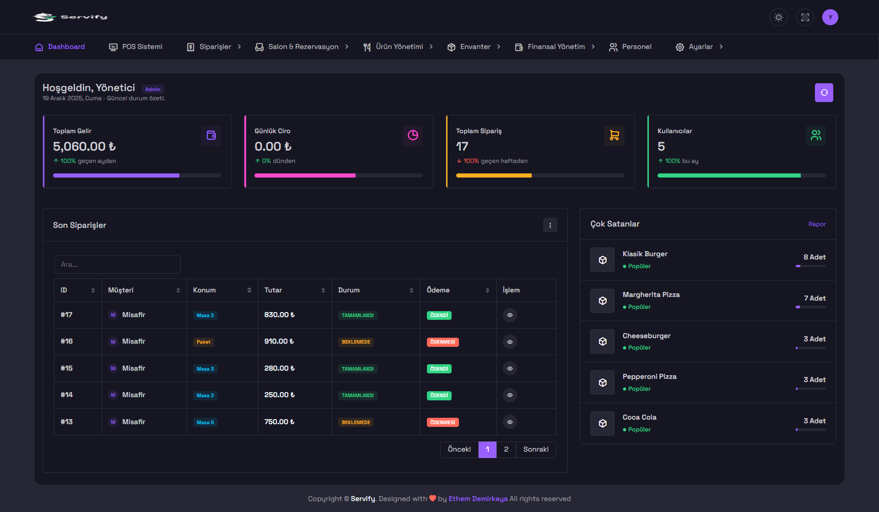Open Son Siparişler three-dot options menu
Image resolution: width=879 pixels, height=512 pixels.
pyautogui.click(x=550, y=225)
